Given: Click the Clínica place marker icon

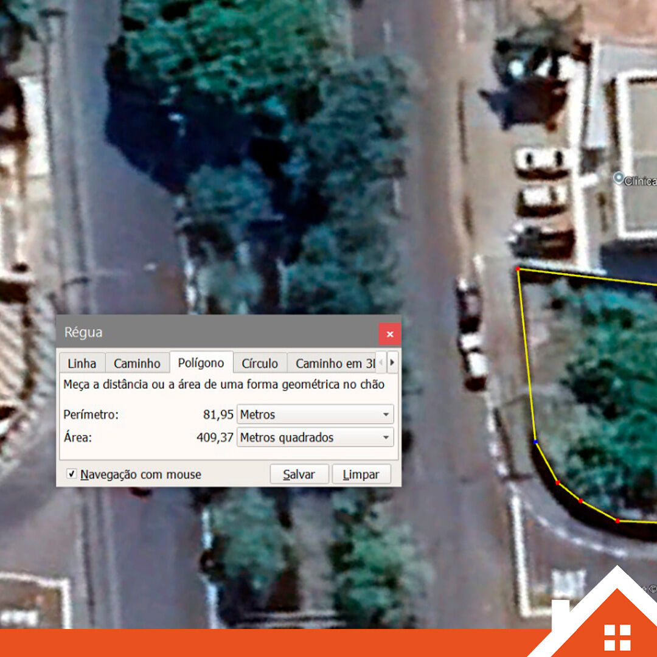Looking at the screenshot, I should [x=619, y=178].
